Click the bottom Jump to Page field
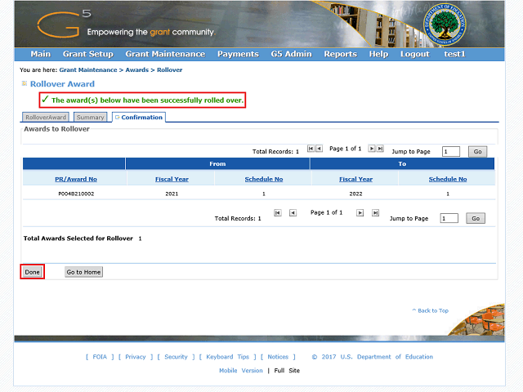The width and height of the screenshot is (523, 392). click(449, 218)
